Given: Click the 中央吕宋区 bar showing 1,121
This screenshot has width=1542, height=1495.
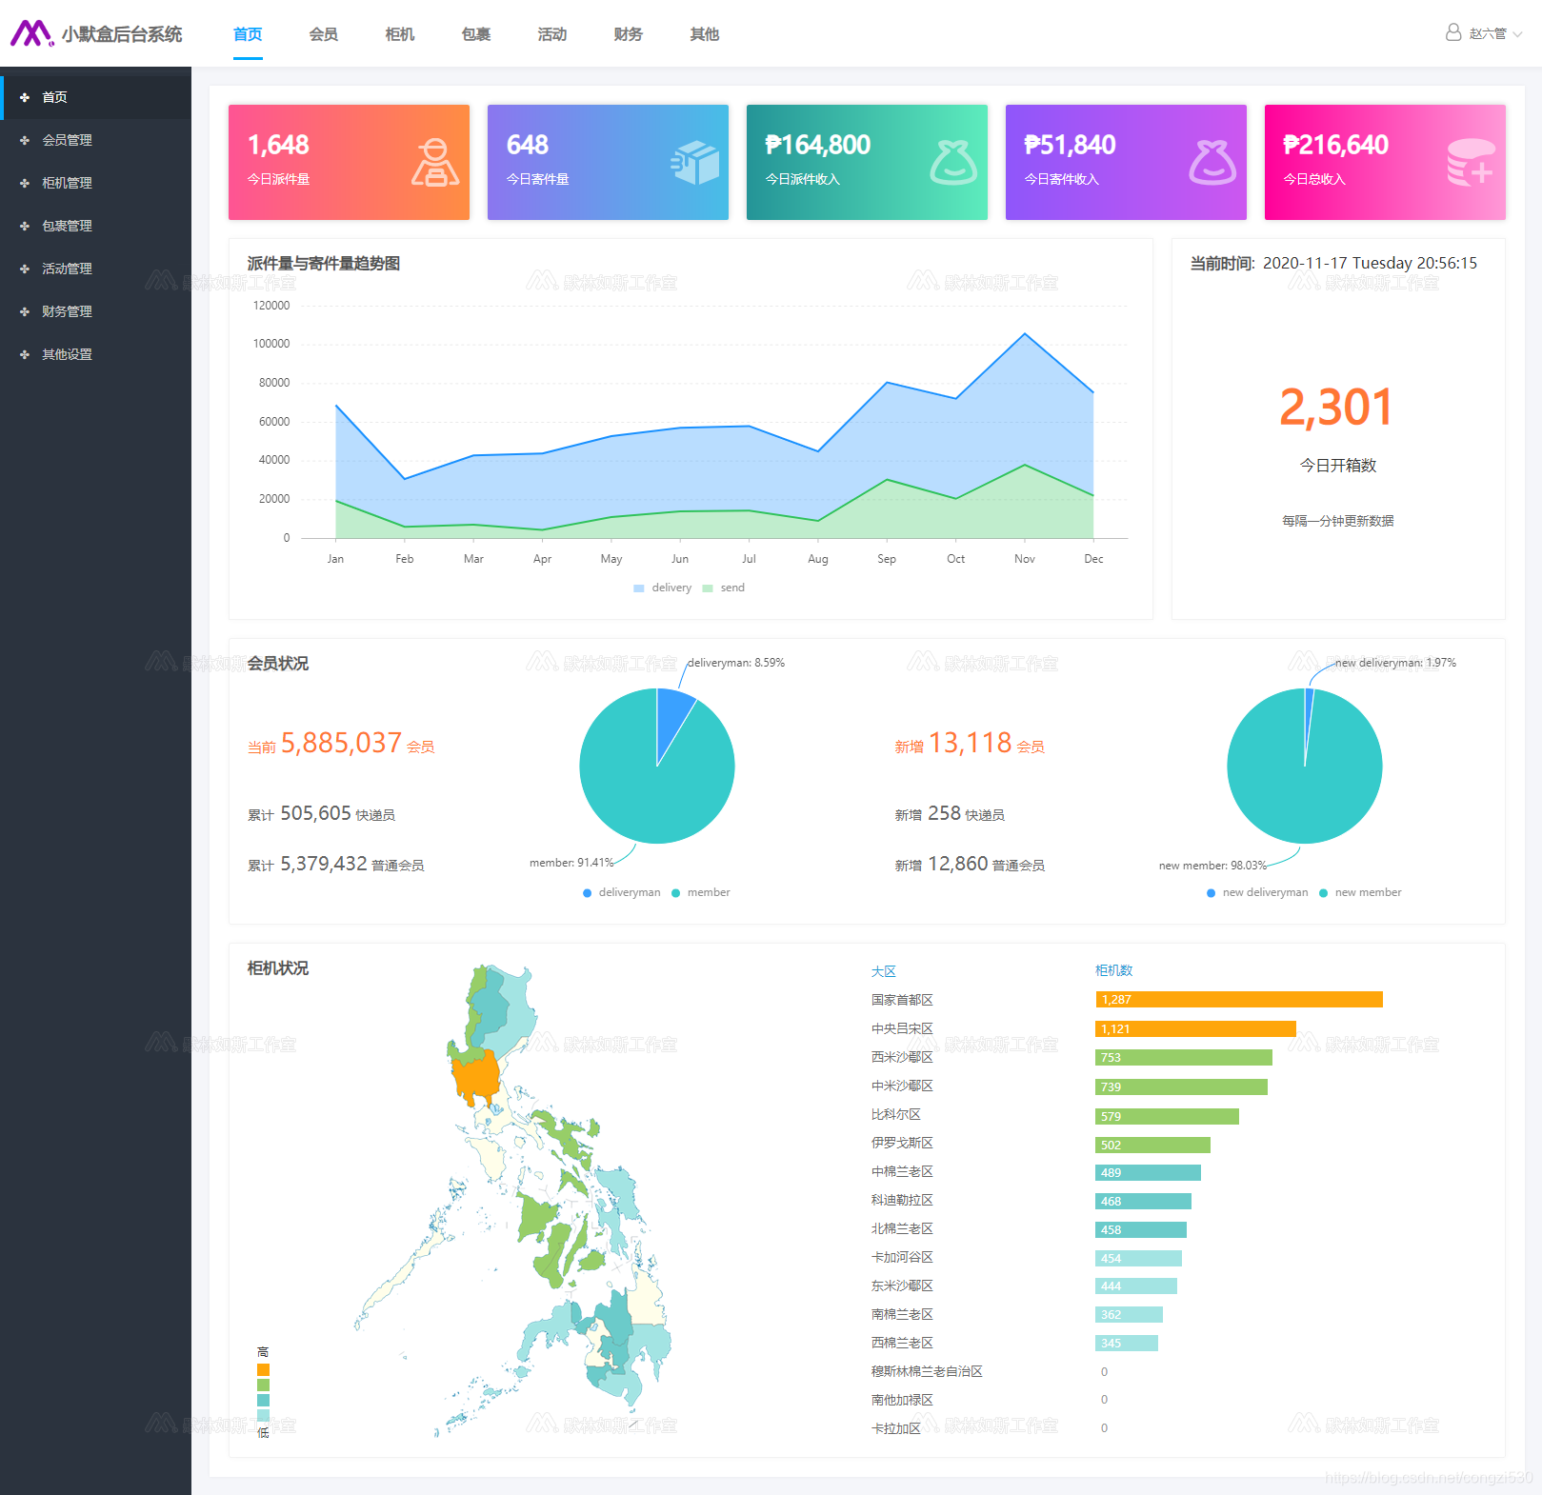Looking at the screenshot, I should tap(1196, 1028).
